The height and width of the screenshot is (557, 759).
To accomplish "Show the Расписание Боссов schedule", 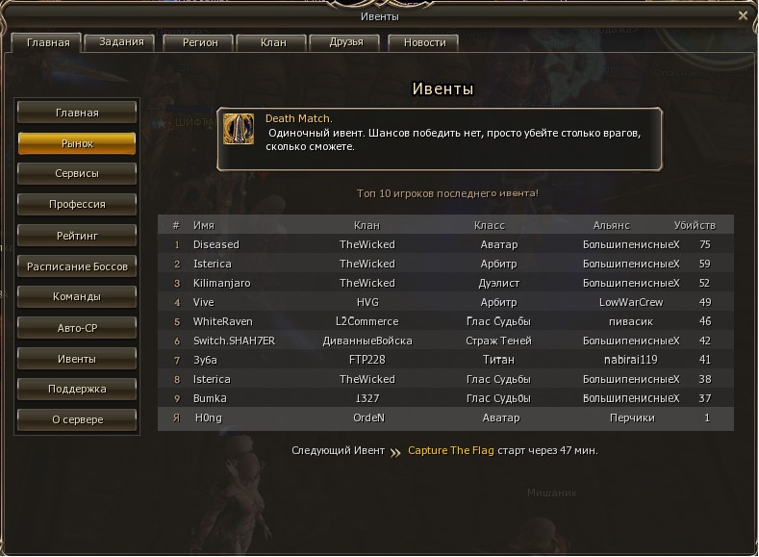I will (77, 266).
